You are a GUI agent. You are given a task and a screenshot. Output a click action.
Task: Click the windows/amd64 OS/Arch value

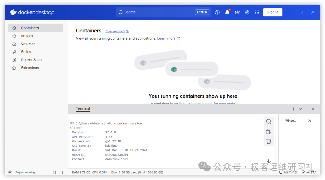[116, 155]
